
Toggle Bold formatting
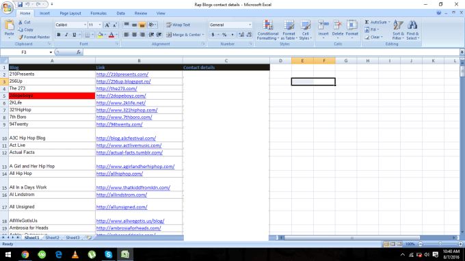point(59,35)
